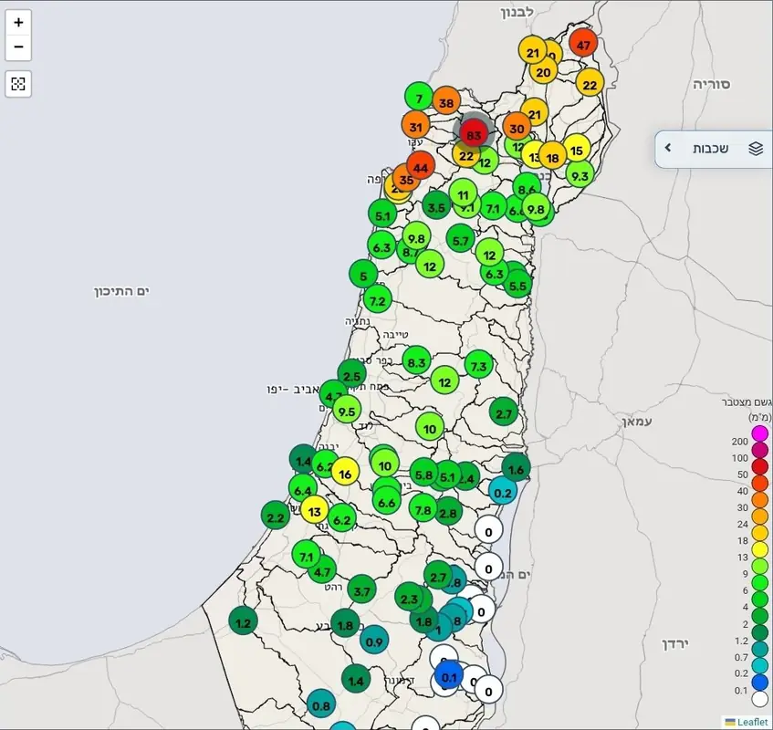773x730 pixels.
Task: Click the magenta swatch atop the legend
Action: tap(759, 433)
